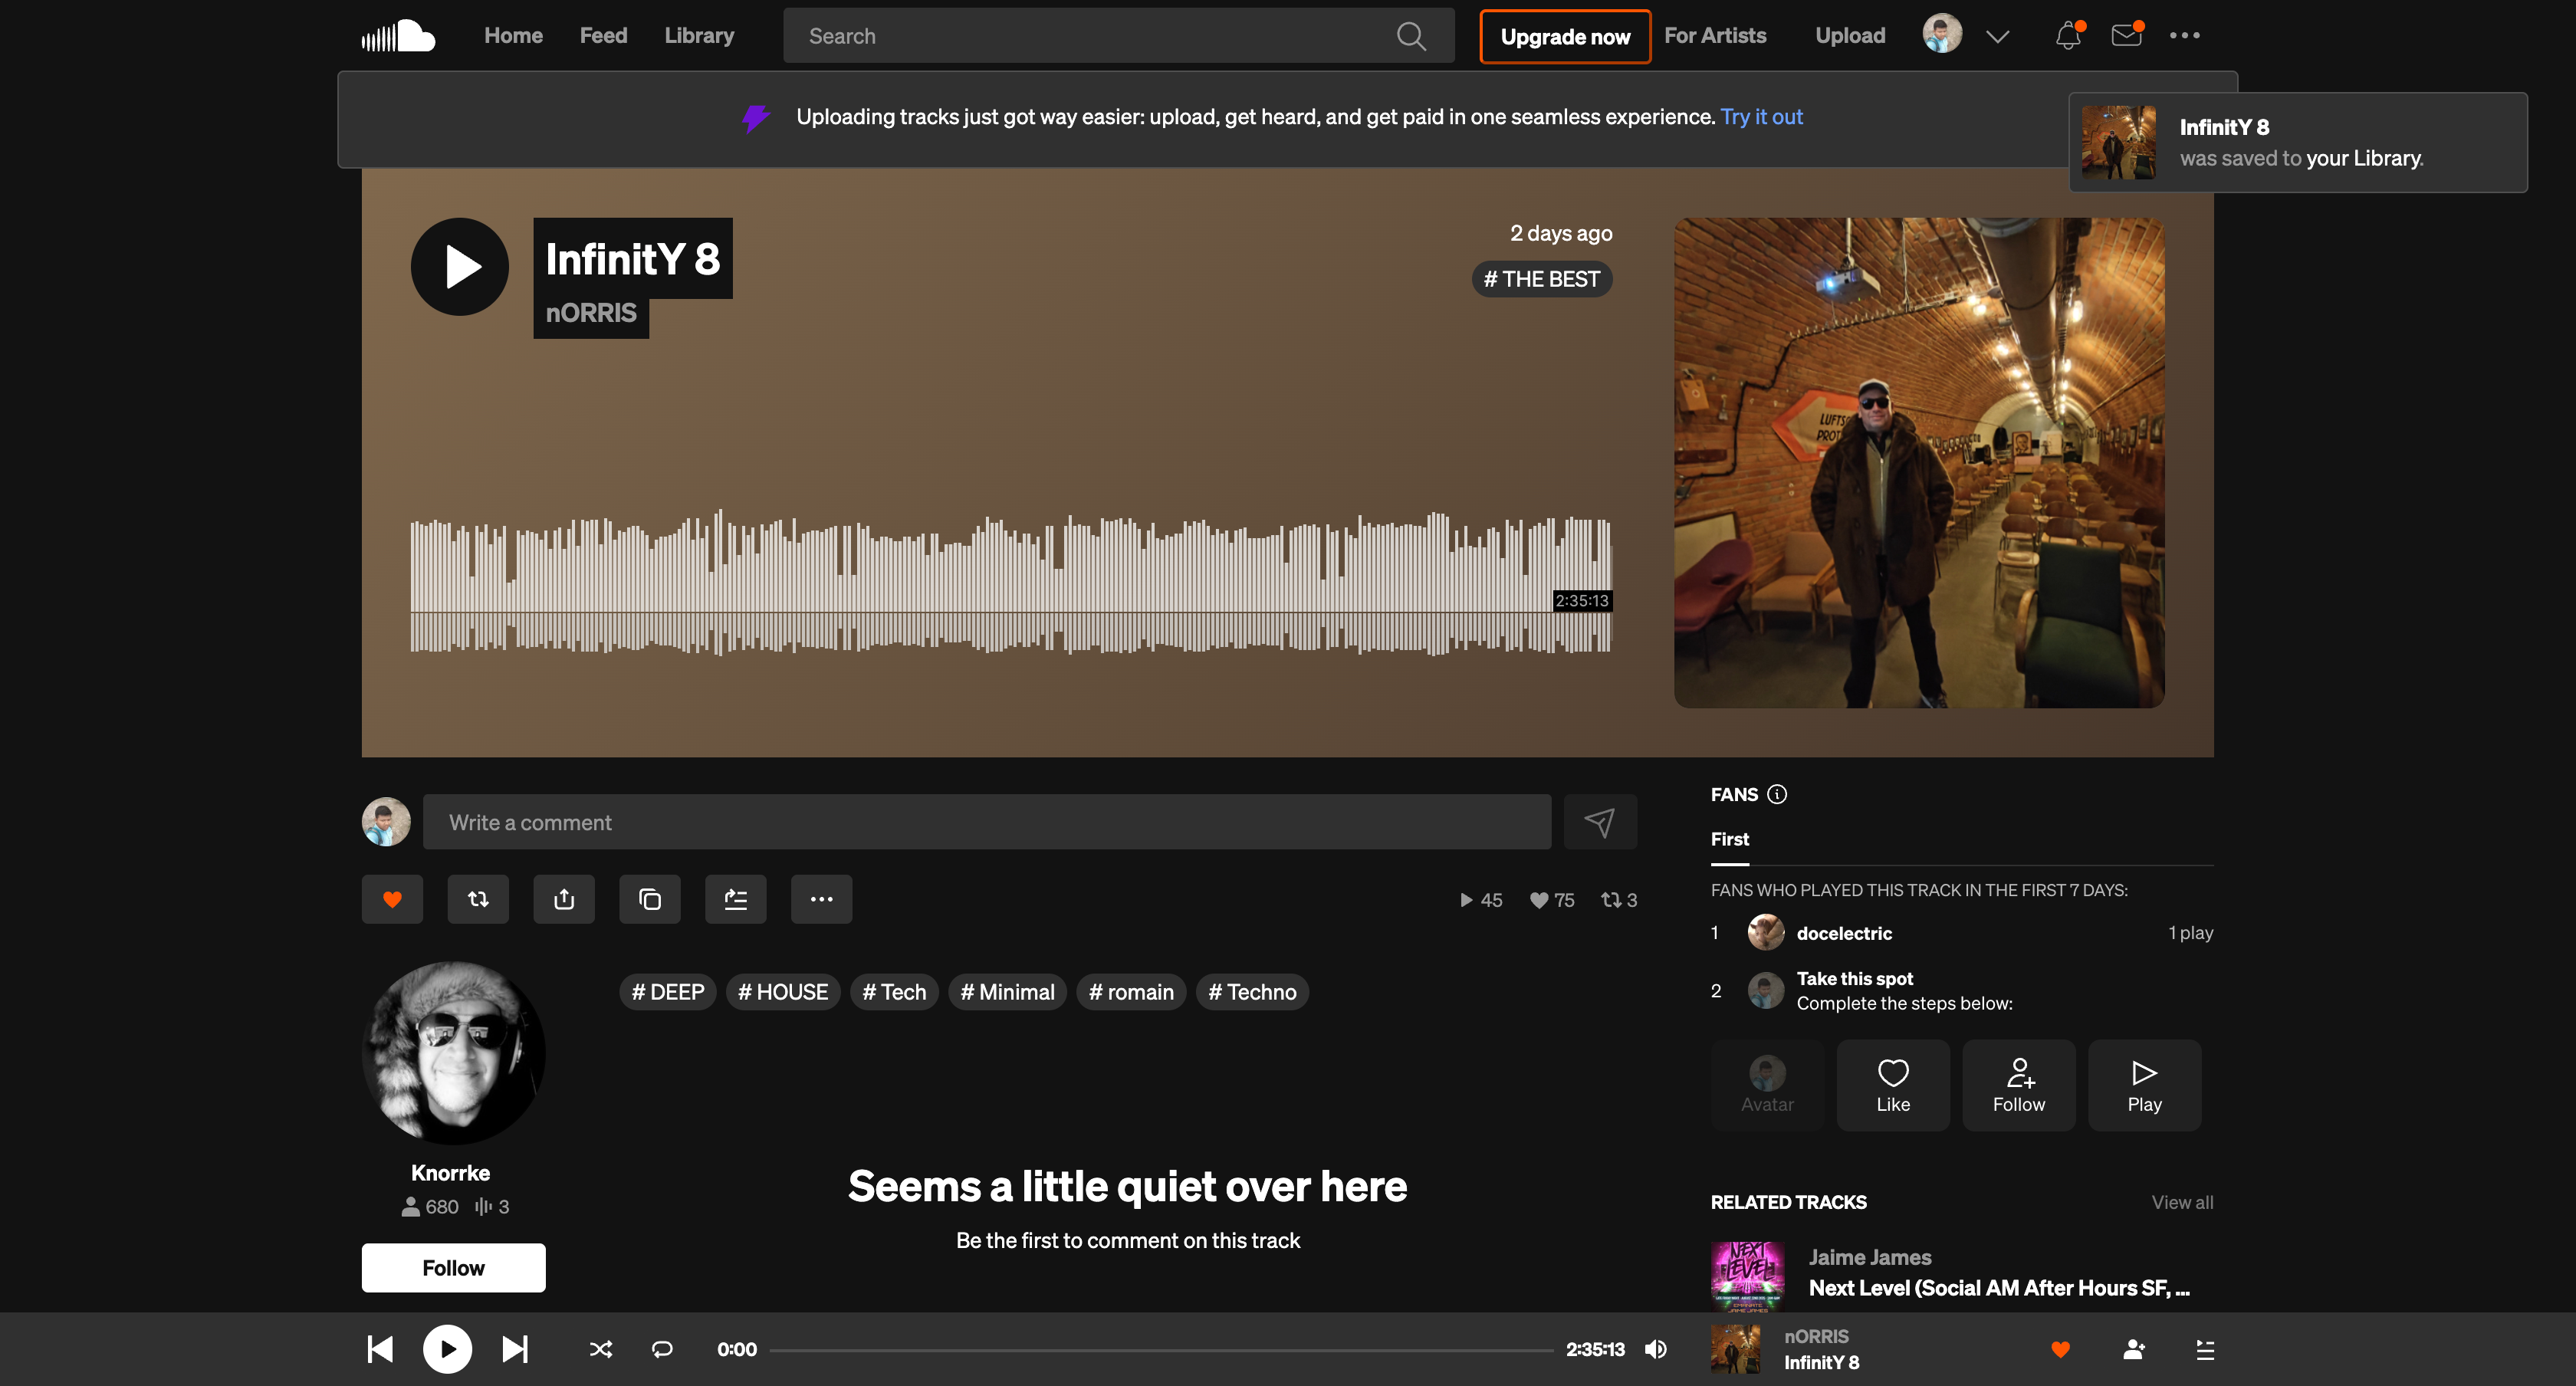Click the # Tech tag
Image resolution: width=2576 pixels, height=1386 pixels.
pos(894,992)
